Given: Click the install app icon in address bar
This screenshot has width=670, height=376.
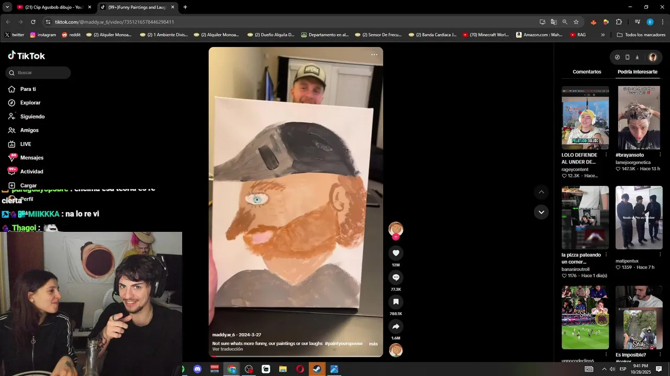Looking at the screenshot, I should (542, 22).
